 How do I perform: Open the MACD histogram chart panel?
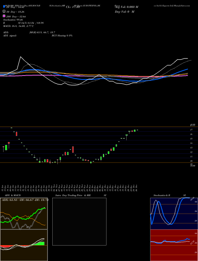click(24, 245)
